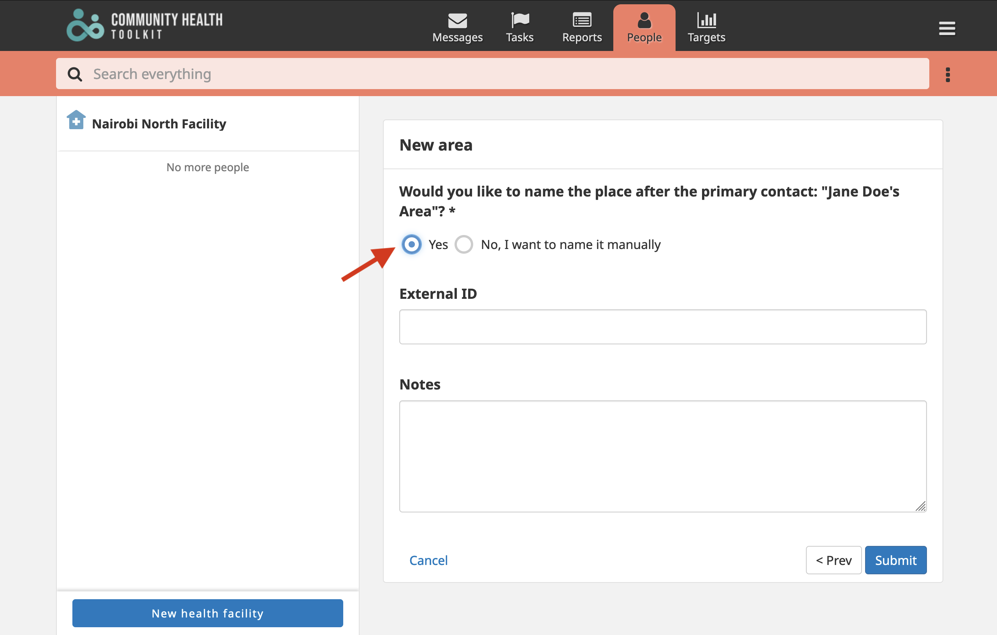Click the Community Health Toolkit logo
The height and width of the screenshot is (635, 997).
(x=144, y=25)
